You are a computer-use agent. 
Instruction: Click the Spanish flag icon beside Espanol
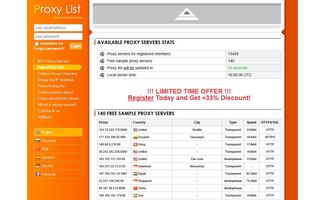tap(38, 157)
